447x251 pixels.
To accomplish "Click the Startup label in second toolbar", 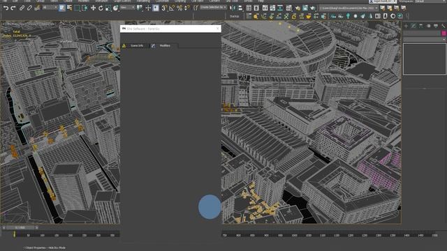I will point(235,17).
